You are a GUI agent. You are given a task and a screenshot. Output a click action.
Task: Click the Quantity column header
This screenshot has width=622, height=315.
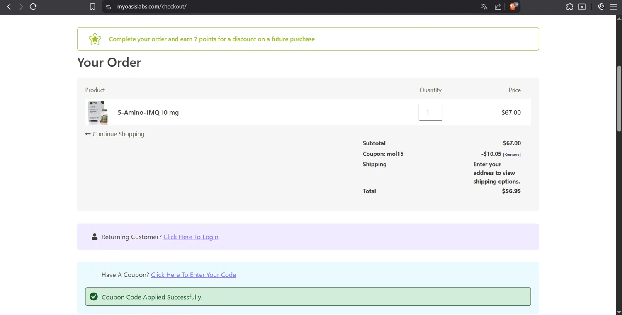point(430,90)
